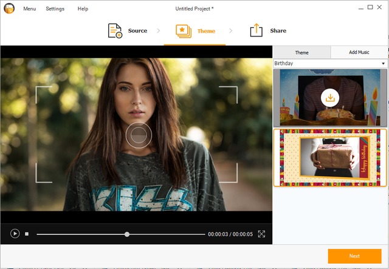The width and height of the screenshot is (389, 269).
Task: Open the Settings menu
Action: tap(55, 9)
